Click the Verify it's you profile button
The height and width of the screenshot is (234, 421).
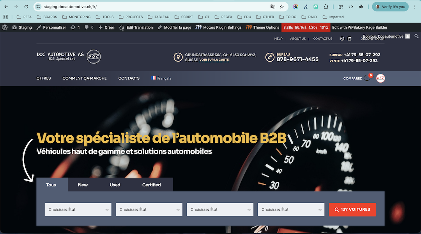(x=390, y=7)
